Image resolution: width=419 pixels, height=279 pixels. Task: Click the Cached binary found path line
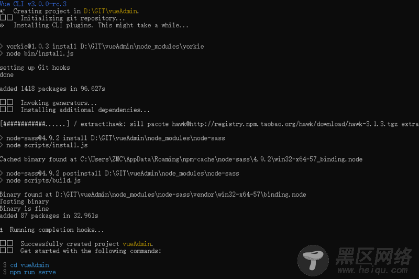point(181,159)
